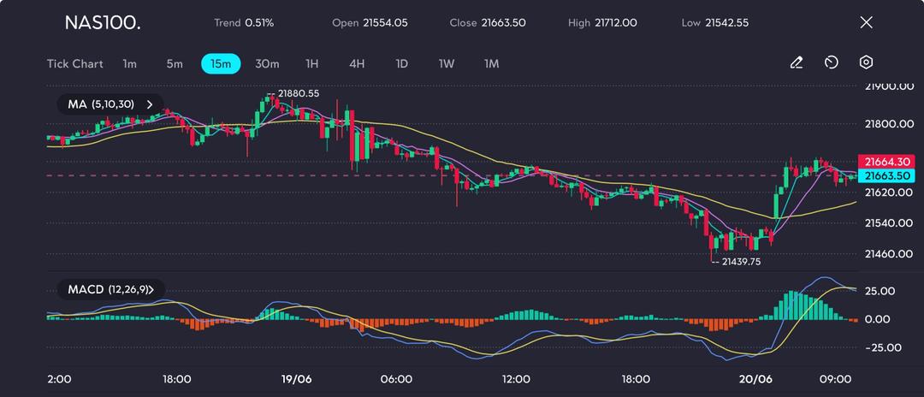Open the pencil drawing tool
The height and width of the screenshot is (397, 924).
click(796, 63)
